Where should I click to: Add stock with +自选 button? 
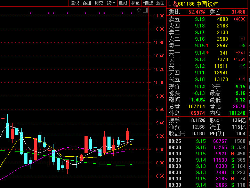(148, 3)
